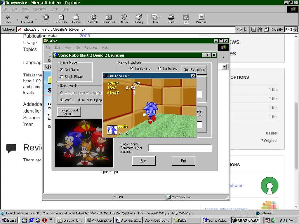Viewport: 299px width, 224px height.
Task: Open Back button history dropdown arrow
Action: (18, 19)
